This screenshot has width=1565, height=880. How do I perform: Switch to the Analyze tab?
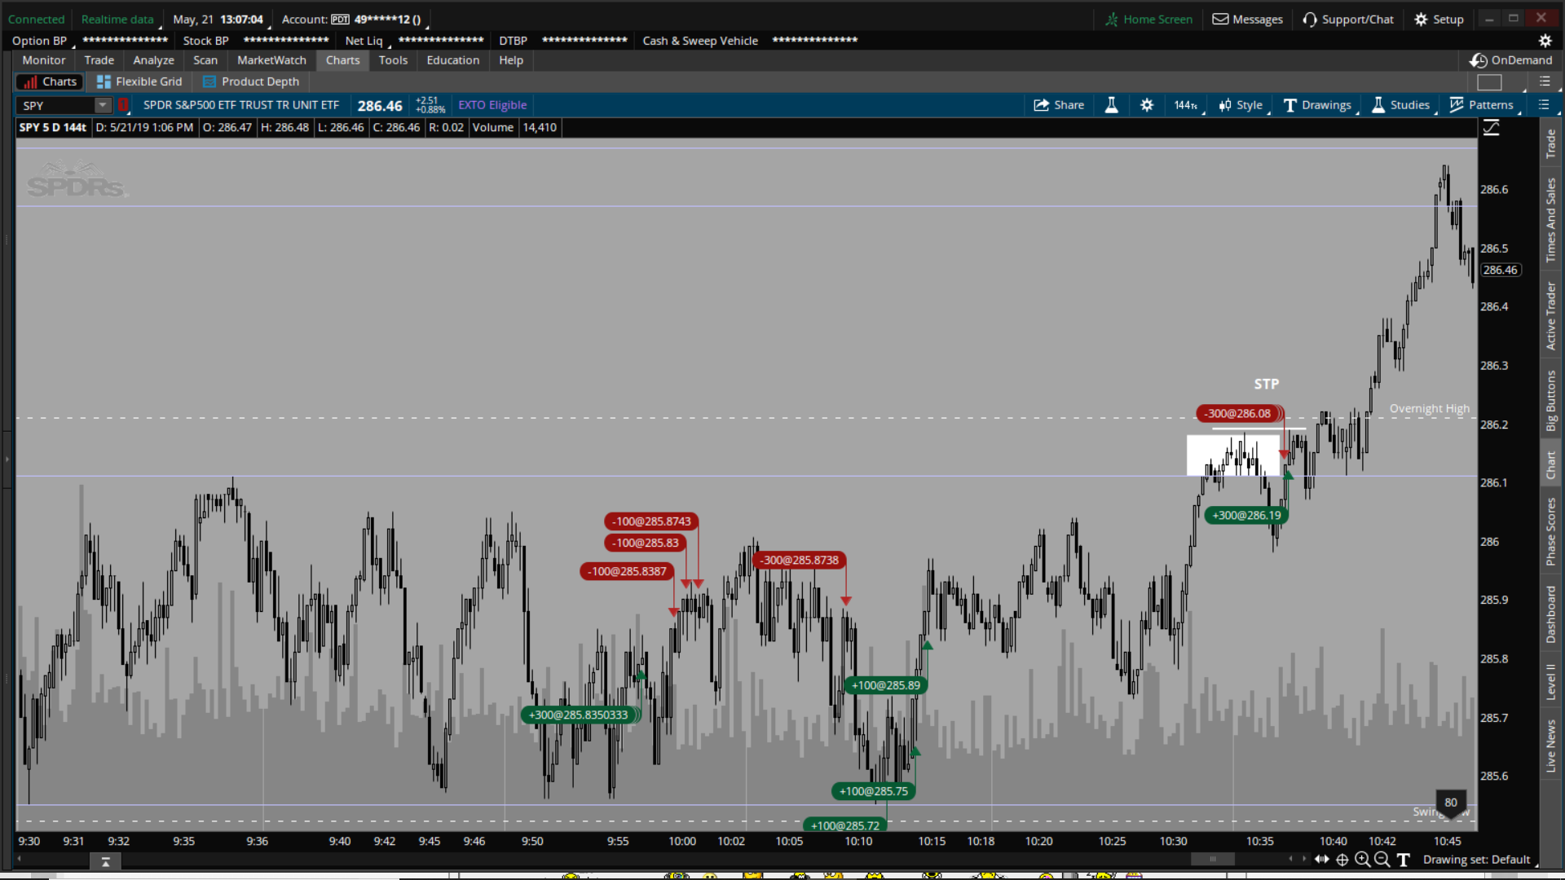tap(154, 60)
